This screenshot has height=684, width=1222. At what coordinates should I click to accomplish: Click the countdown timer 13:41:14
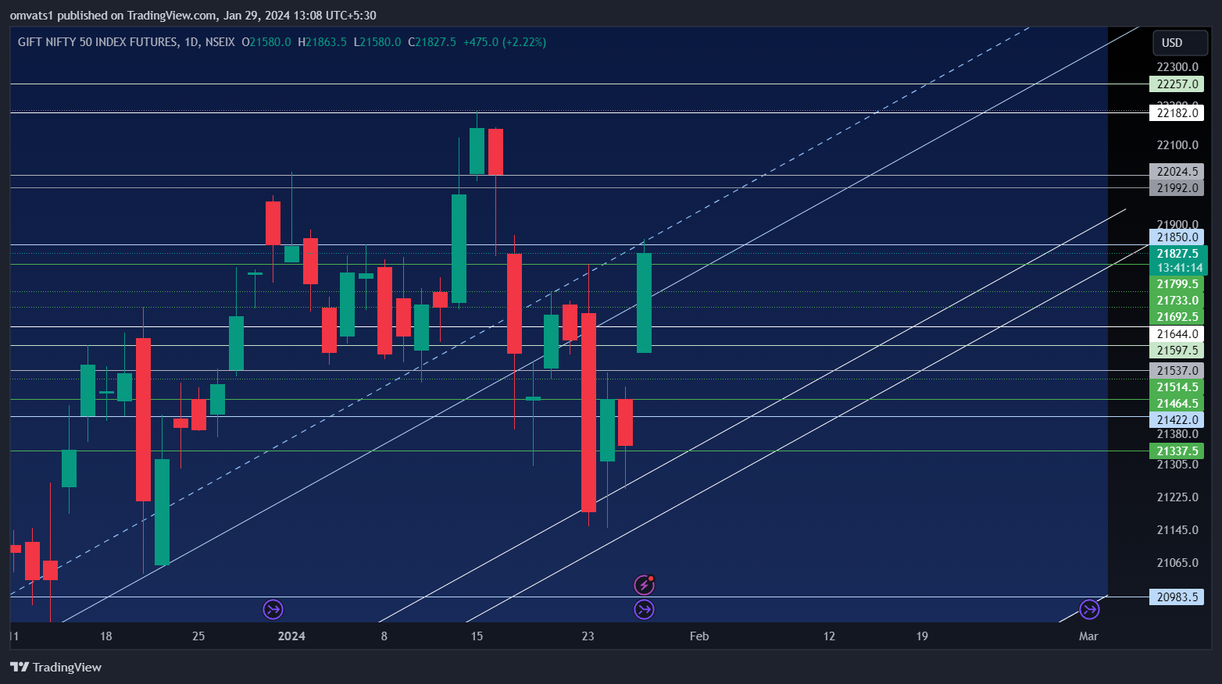point(1178,268)
